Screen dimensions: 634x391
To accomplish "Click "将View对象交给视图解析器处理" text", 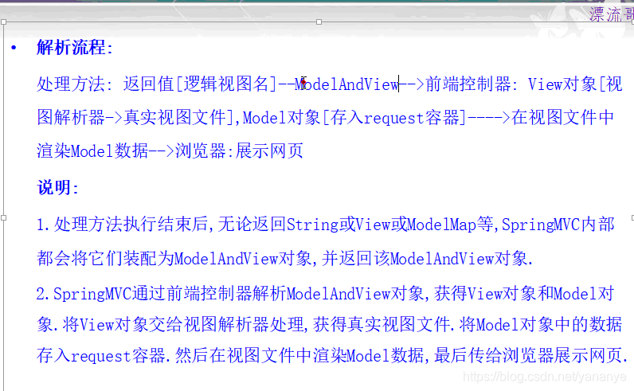I will [183, 324].
